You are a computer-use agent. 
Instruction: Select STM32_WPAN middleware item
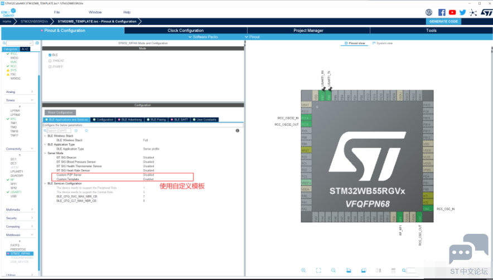click(x=20, y=253)
